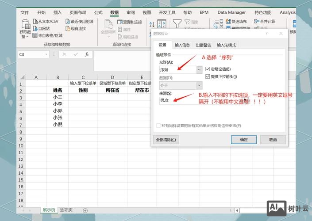Click 清除 (Clear filter) icon
The height and width of the screenshot is (221, 312).
(x=187, y=22)
